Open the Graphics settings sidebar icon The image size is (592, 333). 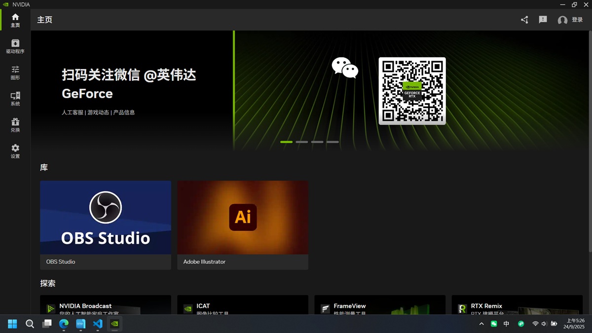click(x=15, y=73)
